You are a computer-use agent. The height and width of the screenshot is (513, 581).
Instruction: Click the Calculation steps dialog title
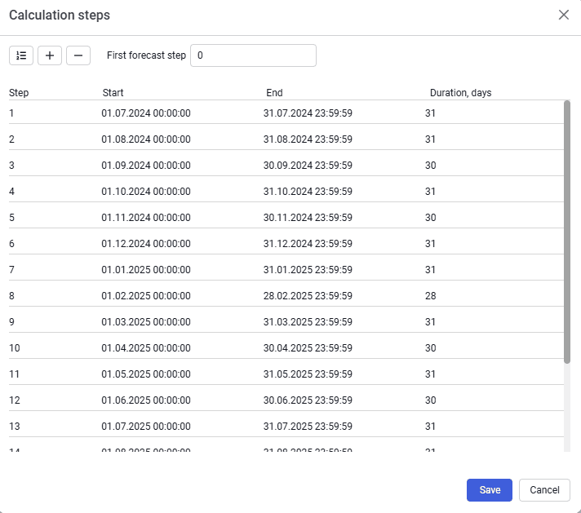coord(60,15)
